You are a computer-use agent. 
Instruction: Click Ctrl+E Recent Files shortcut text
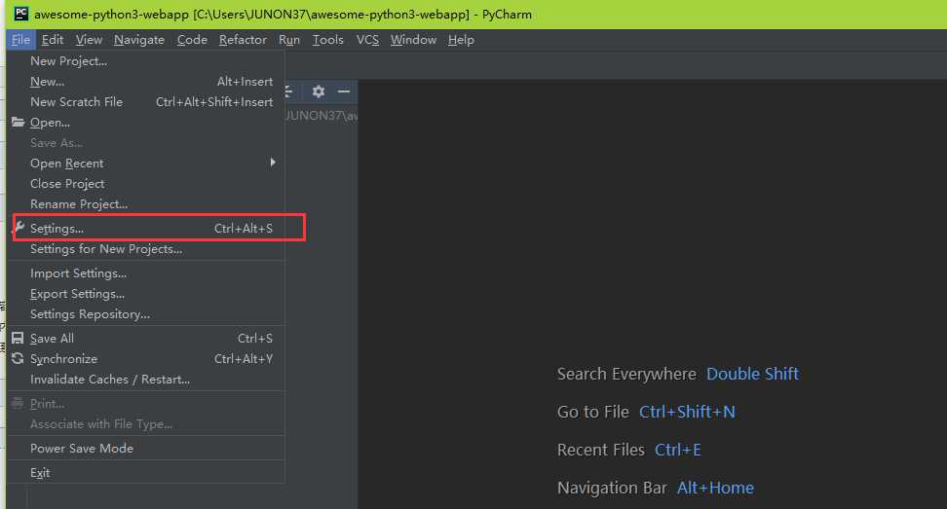[x=678, y=450]
